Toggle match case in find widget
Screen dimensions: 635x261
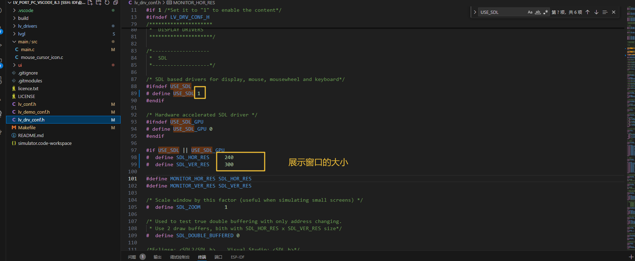(x=530, y=12)
